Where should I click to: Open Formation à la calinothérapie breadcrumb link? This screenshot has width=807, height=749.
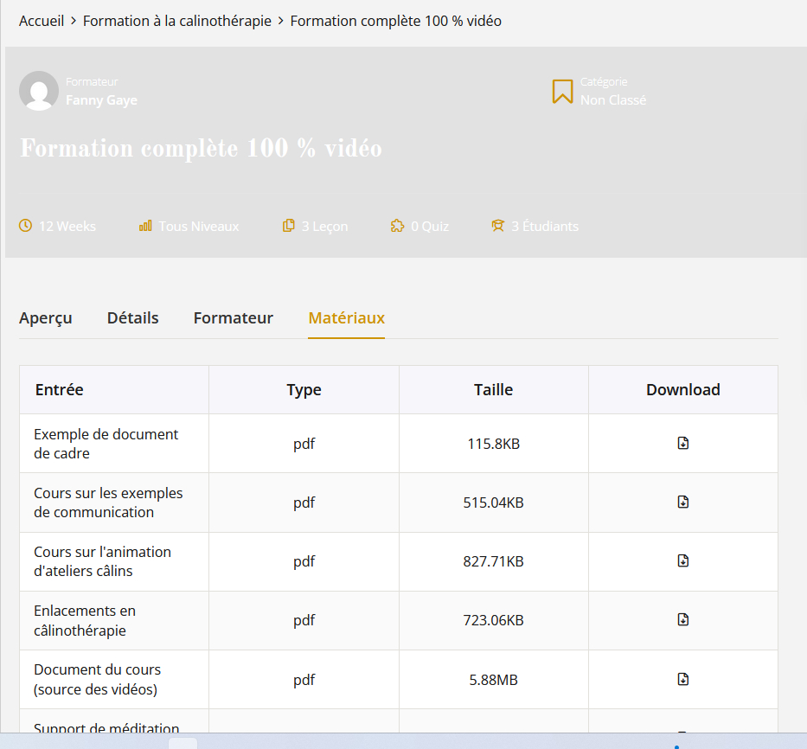tap(177, 21)
